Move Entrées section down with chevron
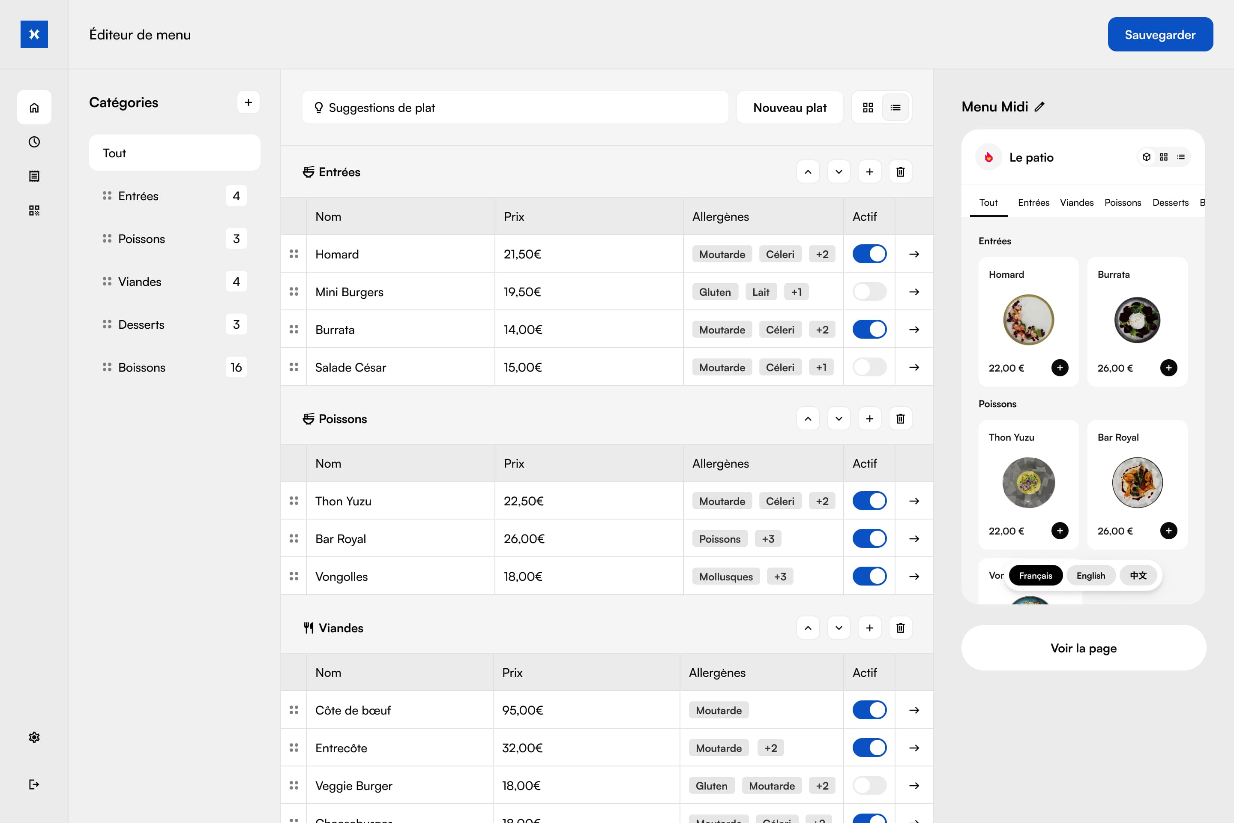 tap(839, 172)
